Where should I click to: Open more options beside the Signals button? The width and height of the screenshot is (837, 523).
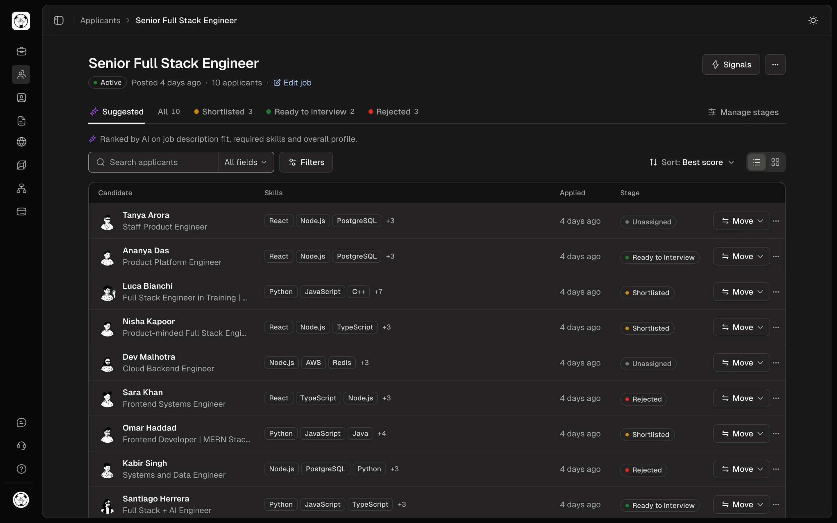(775, 65)
